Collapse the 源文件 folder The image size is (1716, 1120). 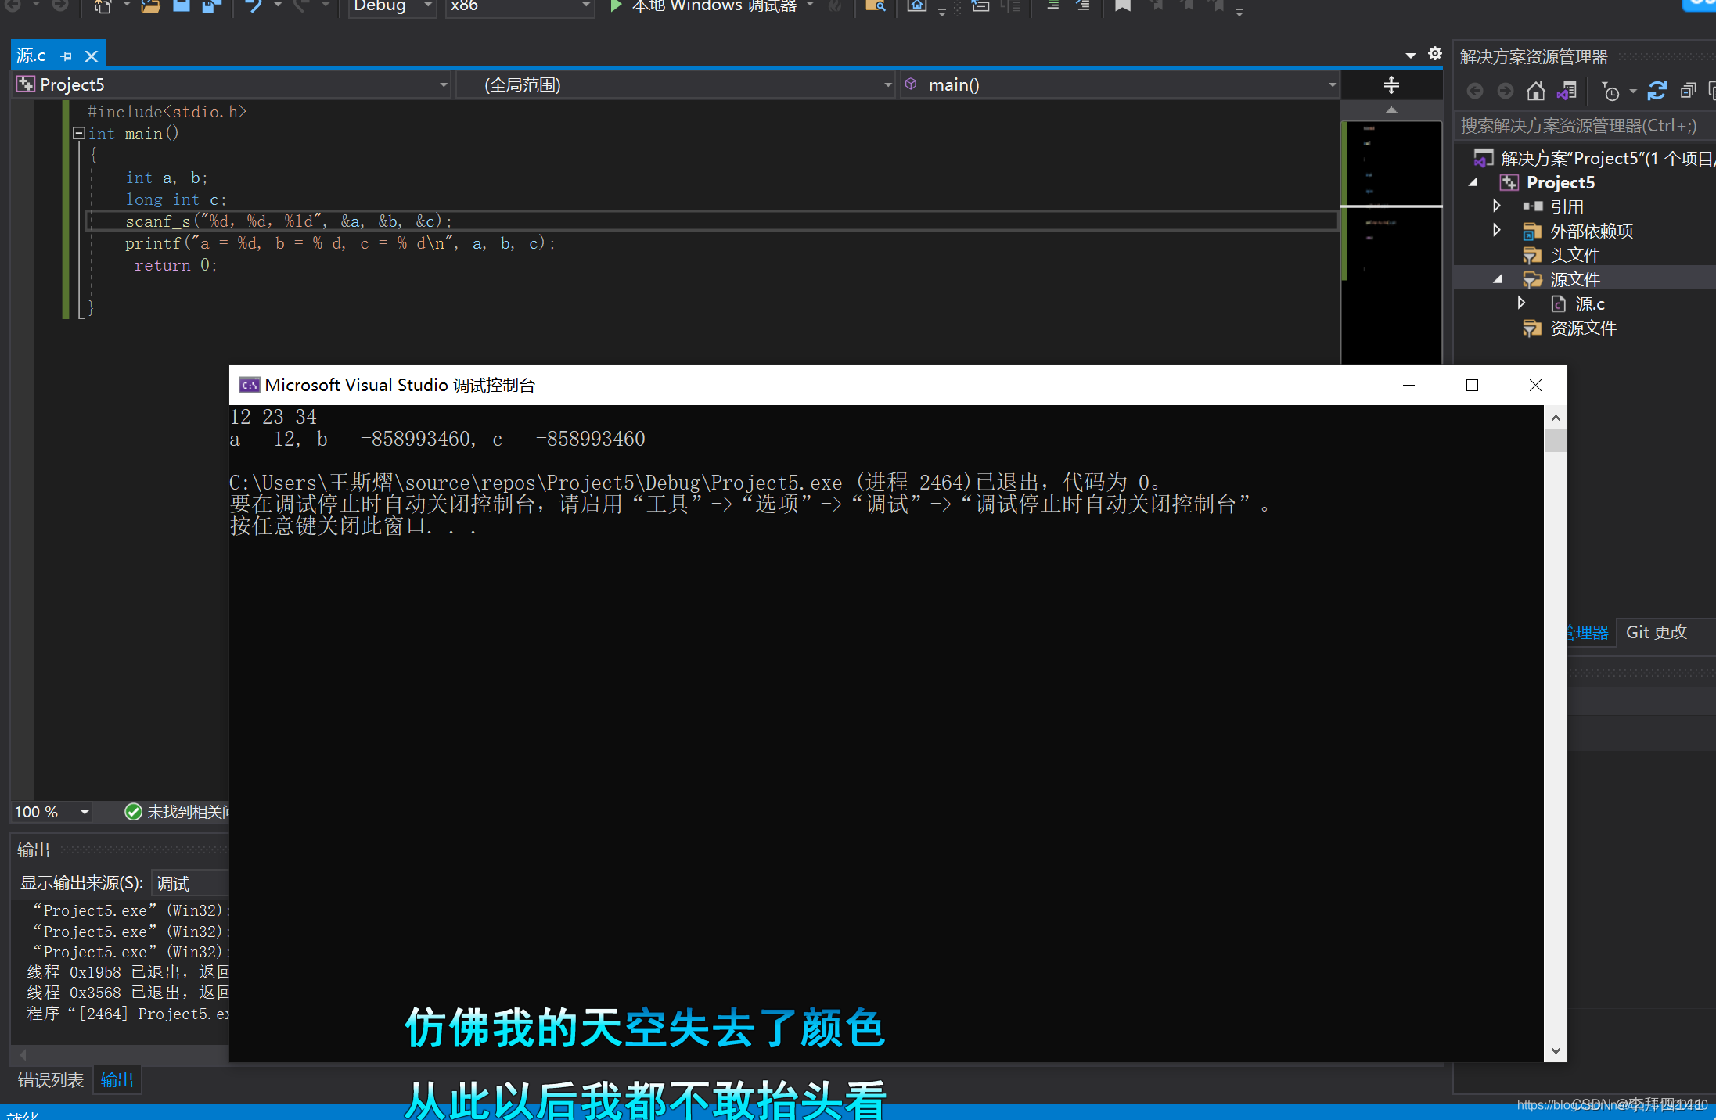click(x=1498, y=279)
